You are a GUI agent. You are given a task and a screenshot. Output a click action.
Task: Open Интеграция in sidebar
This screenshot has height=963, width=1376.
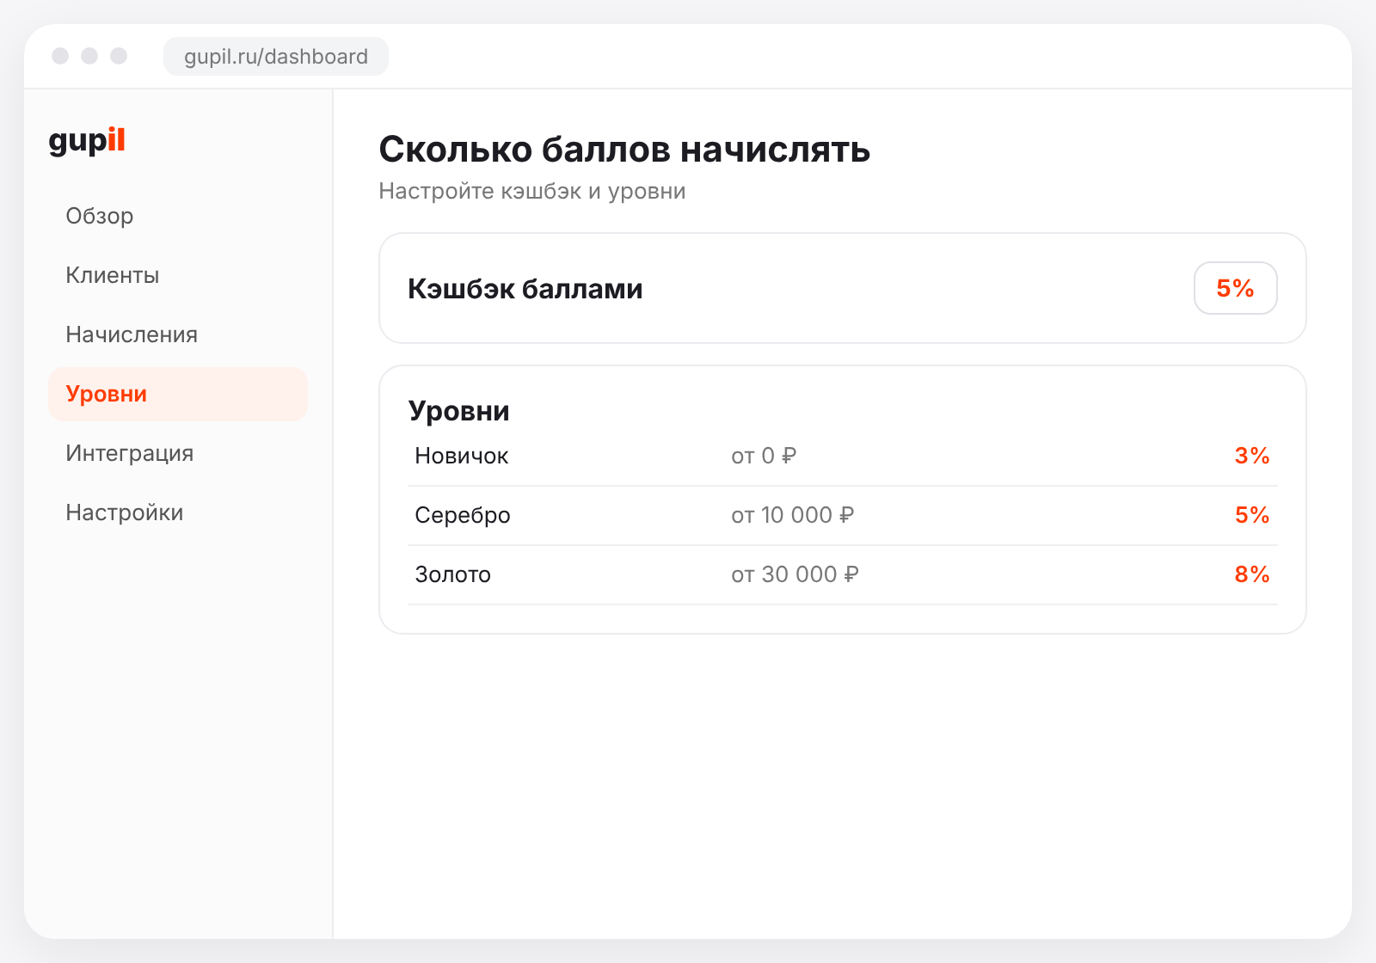pyautogui.click(x=177, y=453)
